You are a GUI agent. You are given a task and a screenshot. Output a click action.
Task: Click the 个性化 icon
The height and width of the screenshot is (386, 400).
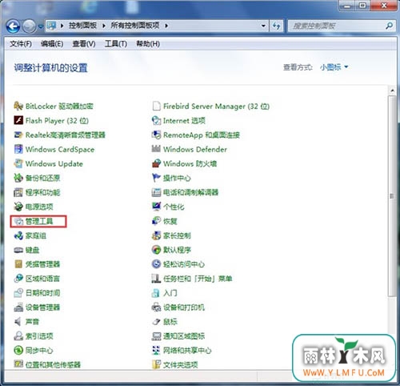[156, 207]
